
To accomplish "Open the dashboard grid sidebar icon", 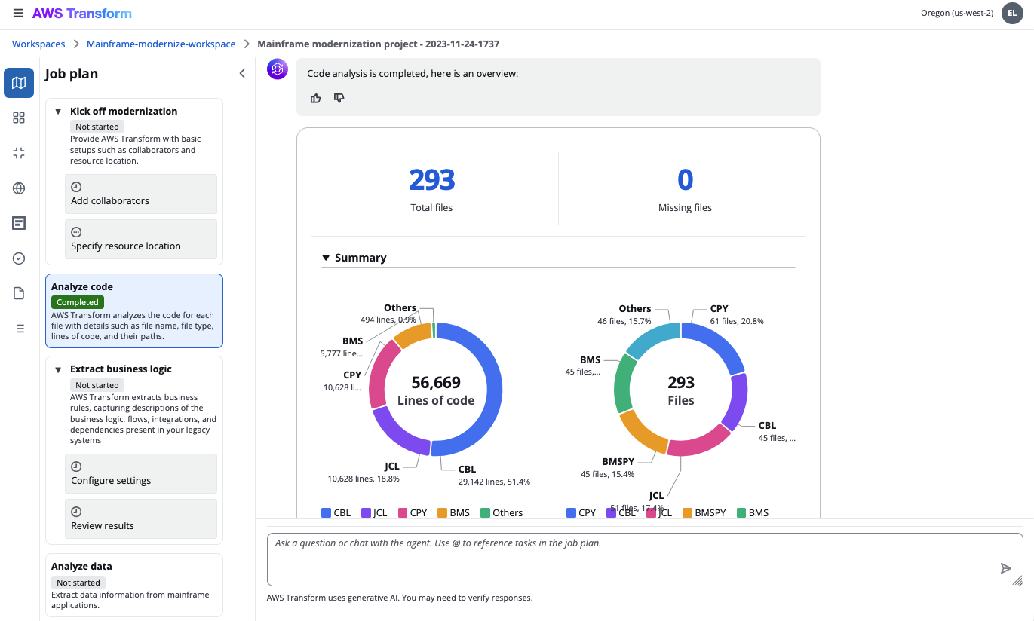I will 19,118.
